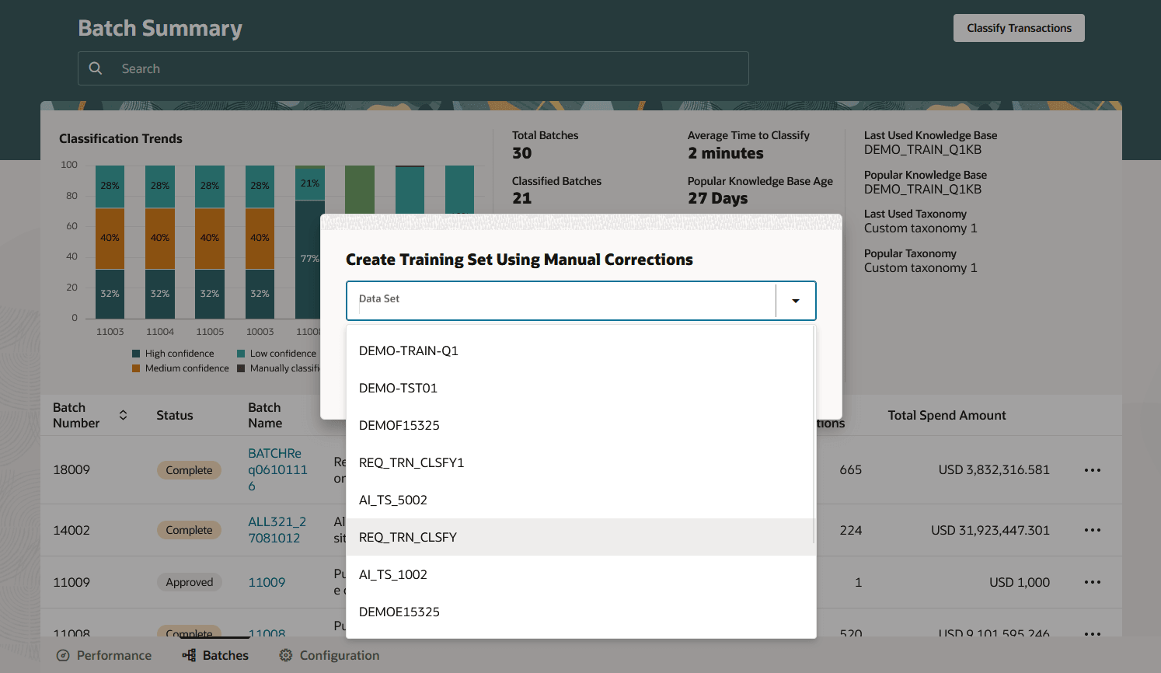Collapse the Data Set dropdown arrow
This screenshot has width=1161, height=673.
coord(796,301)
